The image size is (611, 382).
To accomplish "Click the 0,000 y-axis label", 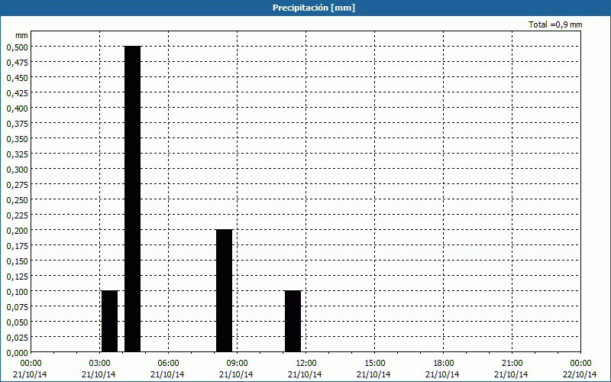I will [17, 352].
